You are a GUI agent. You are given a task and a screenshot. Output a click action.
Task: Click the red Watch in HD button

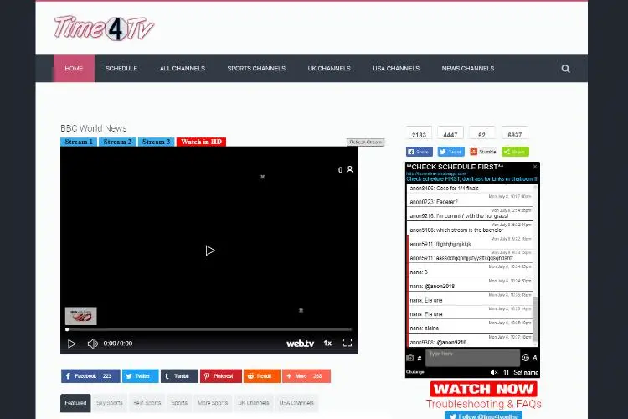[x=202, y=142]
